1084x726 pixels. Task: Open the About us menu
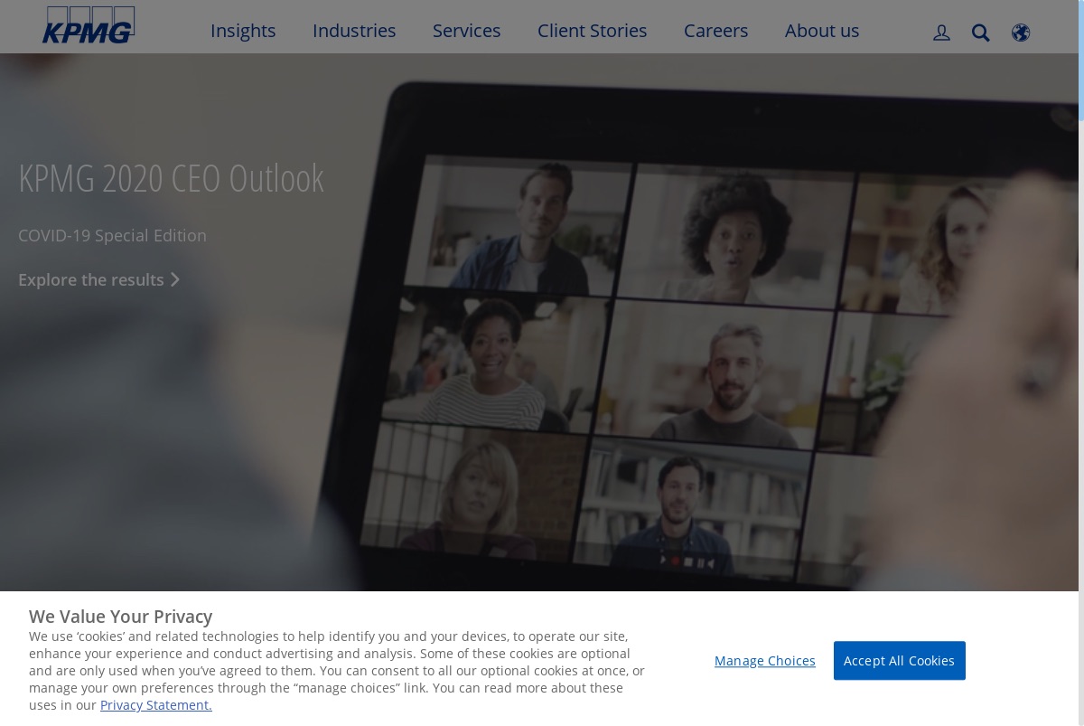(822, 31)
